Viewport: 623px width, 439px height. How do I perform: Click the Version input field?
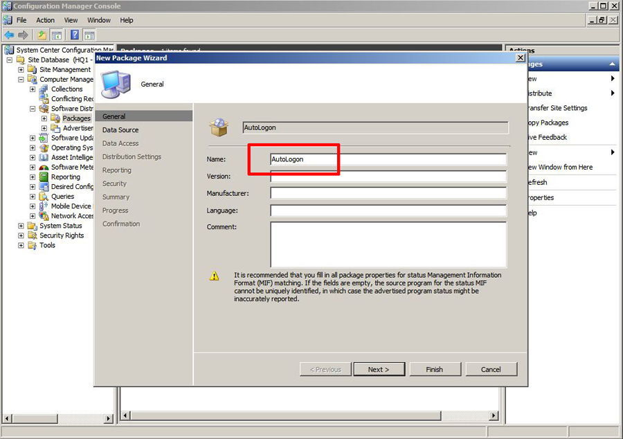click(x=388, y=177)
